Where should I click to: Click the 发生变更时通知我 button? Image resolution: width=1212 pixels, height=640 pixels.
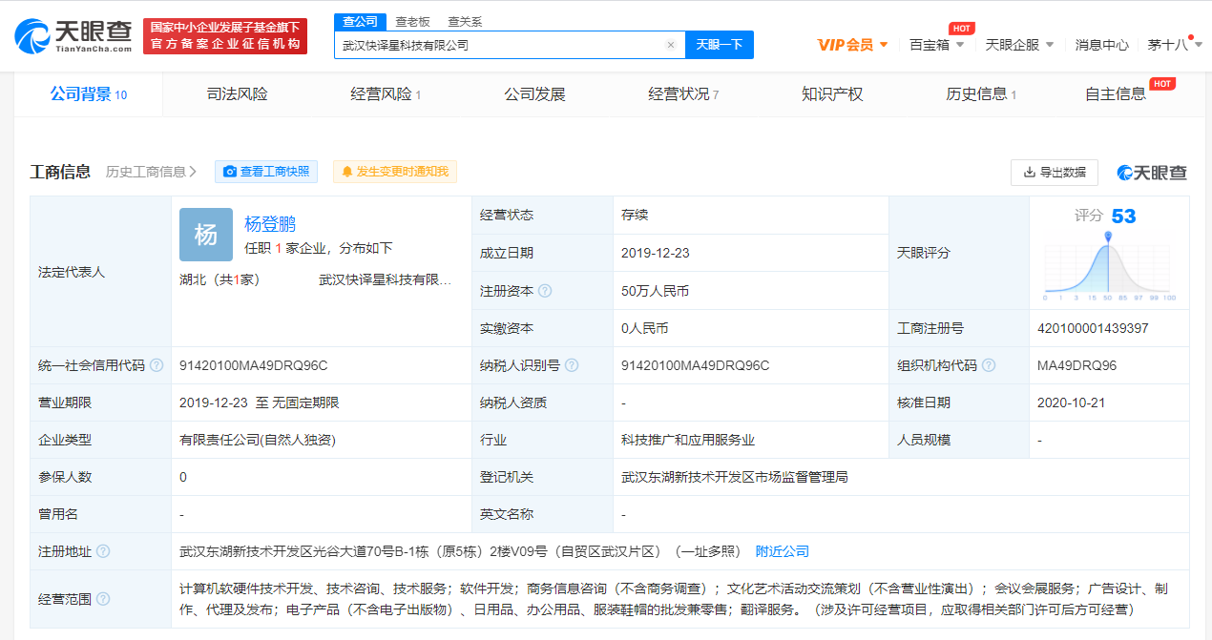click(395, 172)
